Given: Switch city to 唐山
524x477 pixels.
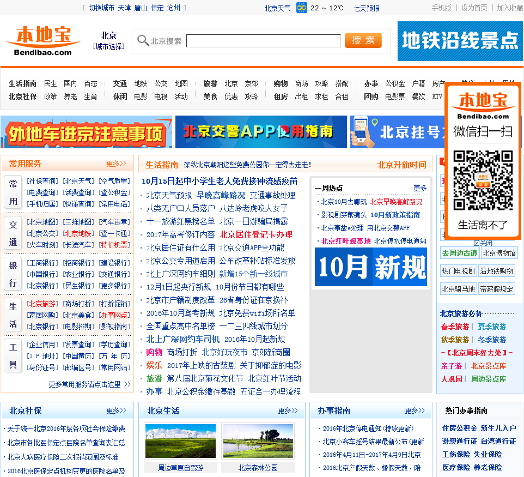Looking at the screenshot, I should pyautogui.click(x=141, y=8).
